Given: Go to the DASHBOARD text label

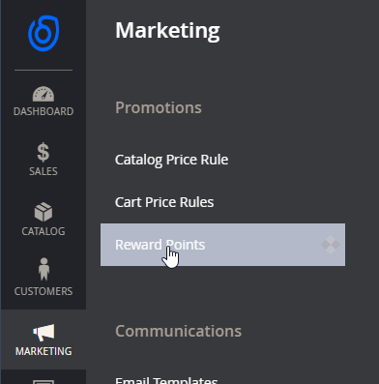Looking at the screenshot, I should pyautogui.click(x=44, y=111).
